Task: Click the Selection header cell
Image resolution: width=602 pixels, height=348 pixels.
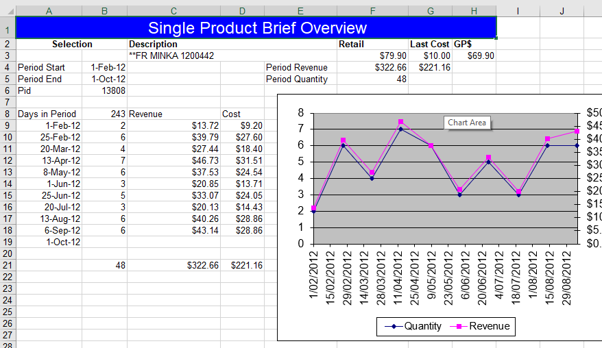Action: point(72,44)
